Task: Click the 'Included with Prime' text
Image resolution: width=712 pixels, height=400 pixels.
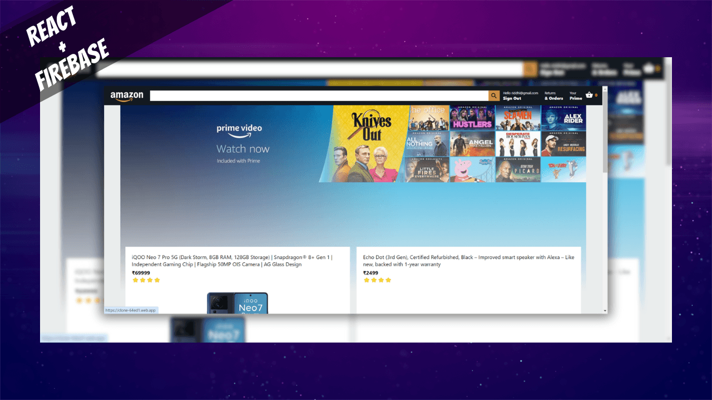Action: (238, 161)
